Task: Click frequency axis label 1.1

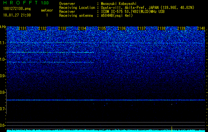Action: tap(3, 43)
